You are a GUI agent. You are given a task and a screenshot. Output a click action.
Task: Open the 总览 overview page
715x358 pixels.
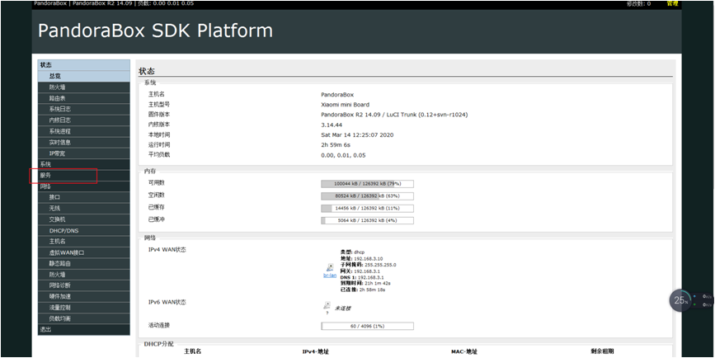click(x=83, y=76)
